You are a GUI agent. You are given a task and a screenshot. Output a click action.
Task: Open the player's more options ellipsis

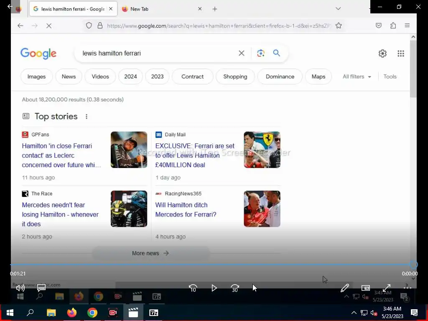407,288
